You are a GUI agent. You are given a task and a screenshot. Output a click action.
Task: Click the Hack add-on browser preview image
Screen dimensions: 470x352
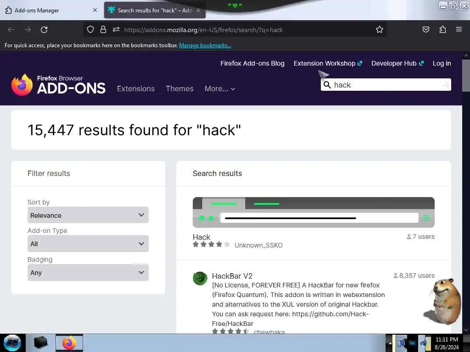tap(313, 212)
